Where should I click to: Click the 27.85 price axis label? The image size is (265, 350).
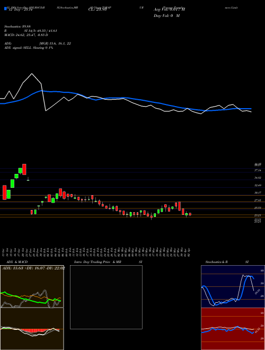click(258, 200)
